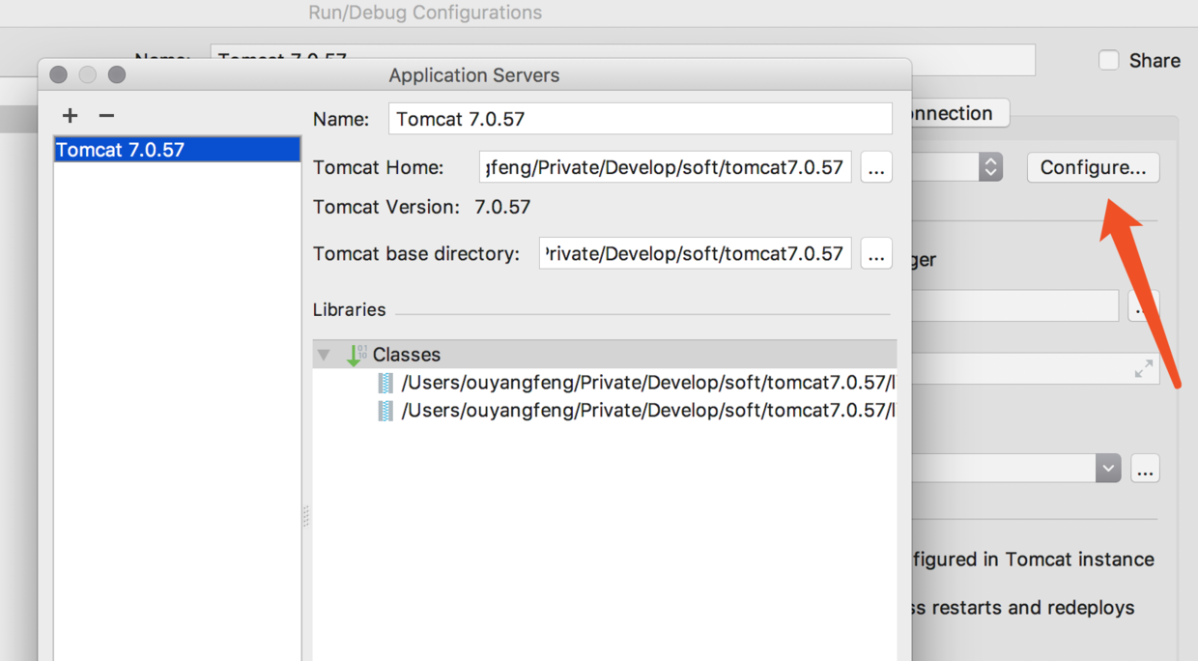Click the Classes sort order icon
1198x661 pixels.
click(357, 355)
